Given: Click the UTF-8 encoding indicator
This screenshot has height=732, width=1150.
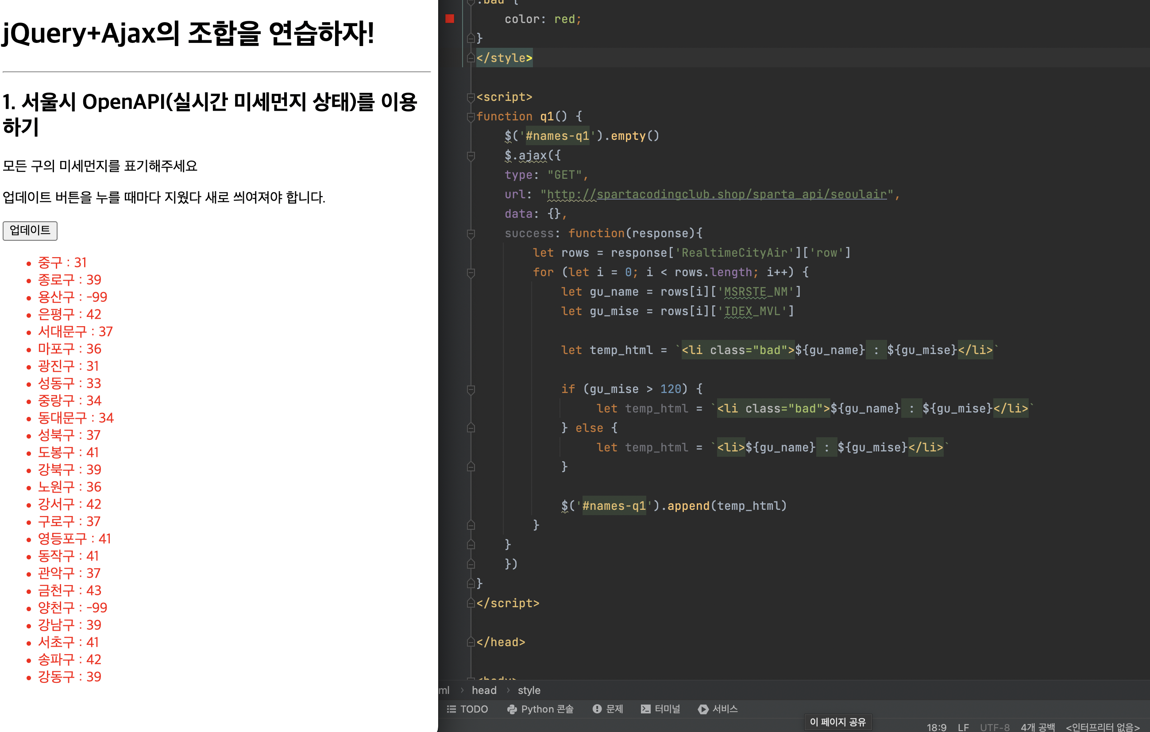Looking at the screenshot, I should tap(995, 727).
